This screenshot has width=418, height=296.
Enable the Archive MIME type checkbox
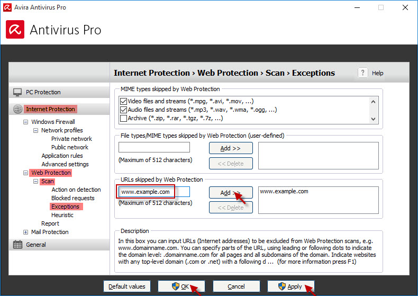click(123, 118)
